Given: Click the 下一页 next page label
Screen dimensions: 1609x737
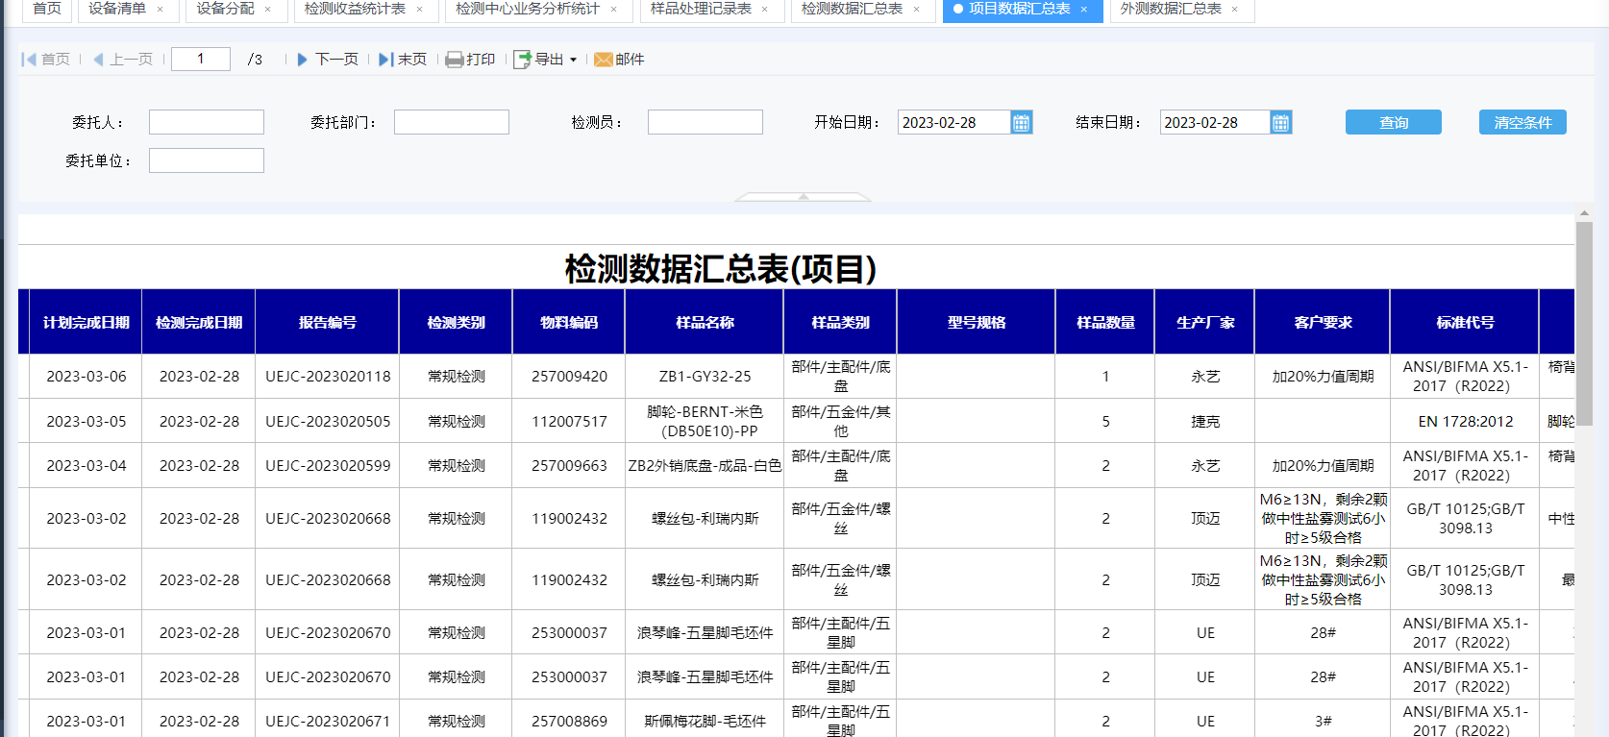Looking at the screenshot, I should (x=336, y=60).
